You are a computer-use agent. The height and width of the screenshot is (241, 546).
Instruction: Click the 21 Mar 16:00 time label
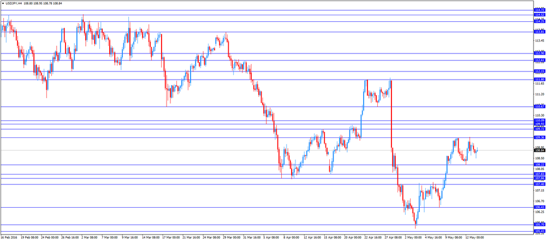[x=192, y=238]
